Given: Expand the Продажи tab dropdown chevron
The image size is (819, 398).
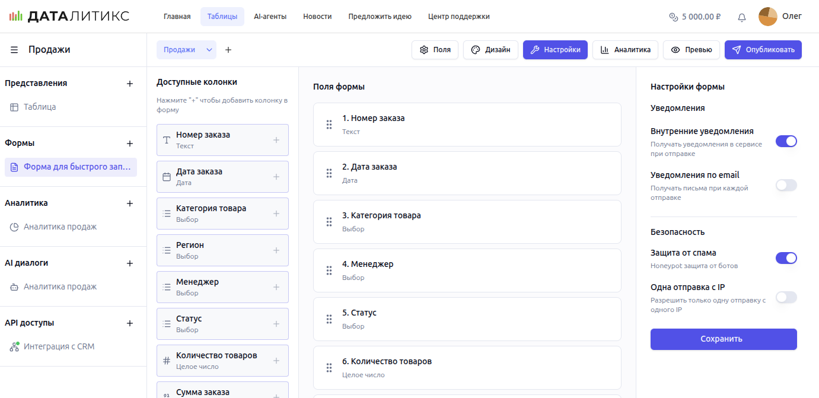Looking at the screenshot, I should coord(209,50).
